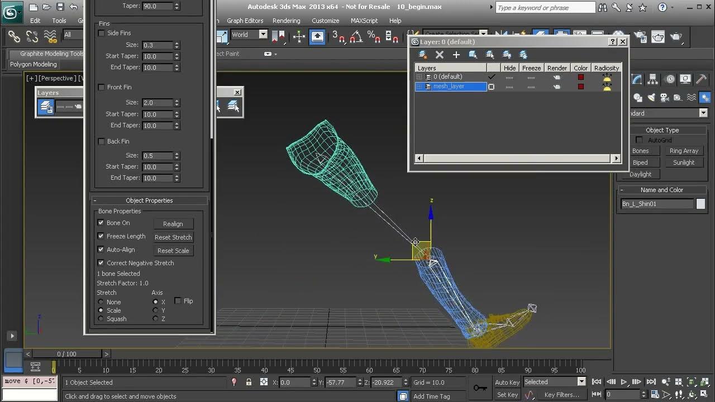715x402 pixels.
Task: Click the Undo arrow in quick access toolbar
Action: point(73,7)
